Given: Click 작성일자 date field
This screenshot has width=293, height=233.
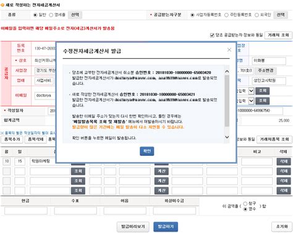Looking at the screenshot, I should pos(52,111).
